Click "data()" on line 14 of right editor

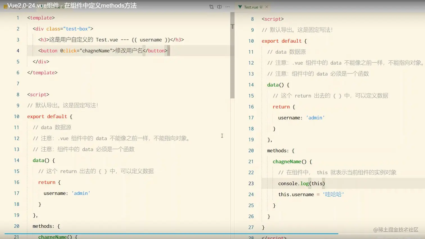[x=275, y=85]
